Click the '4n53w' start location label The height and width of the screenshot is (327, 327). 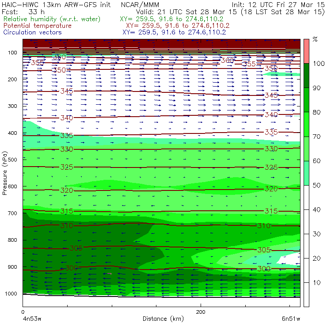click(x=32, y=319)
